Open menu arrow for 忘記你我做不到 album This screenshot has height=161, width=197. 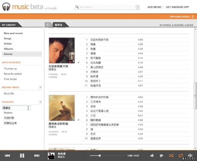pos(78,62)
